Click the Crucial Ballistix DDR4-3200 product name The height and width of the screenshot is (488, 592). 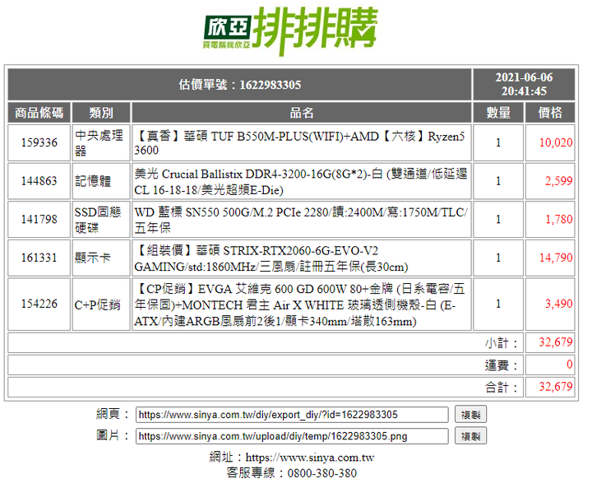point(301,181)
